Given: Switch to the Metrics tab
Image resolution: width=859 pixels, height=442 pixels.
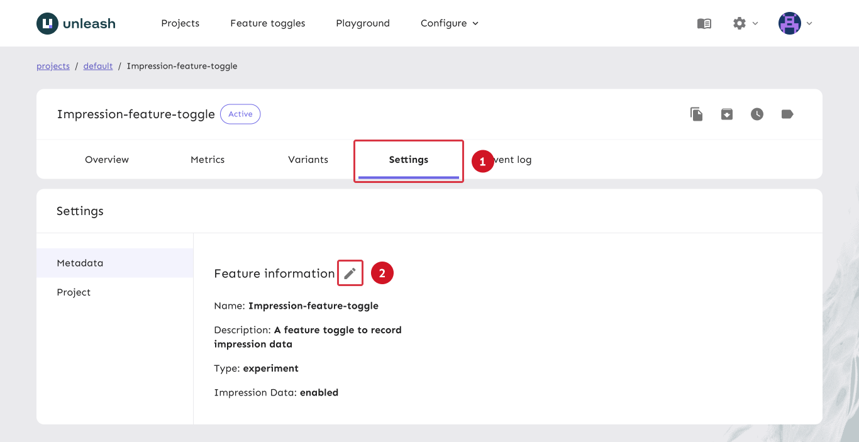Looking at the screenshot, I should 208,159.
